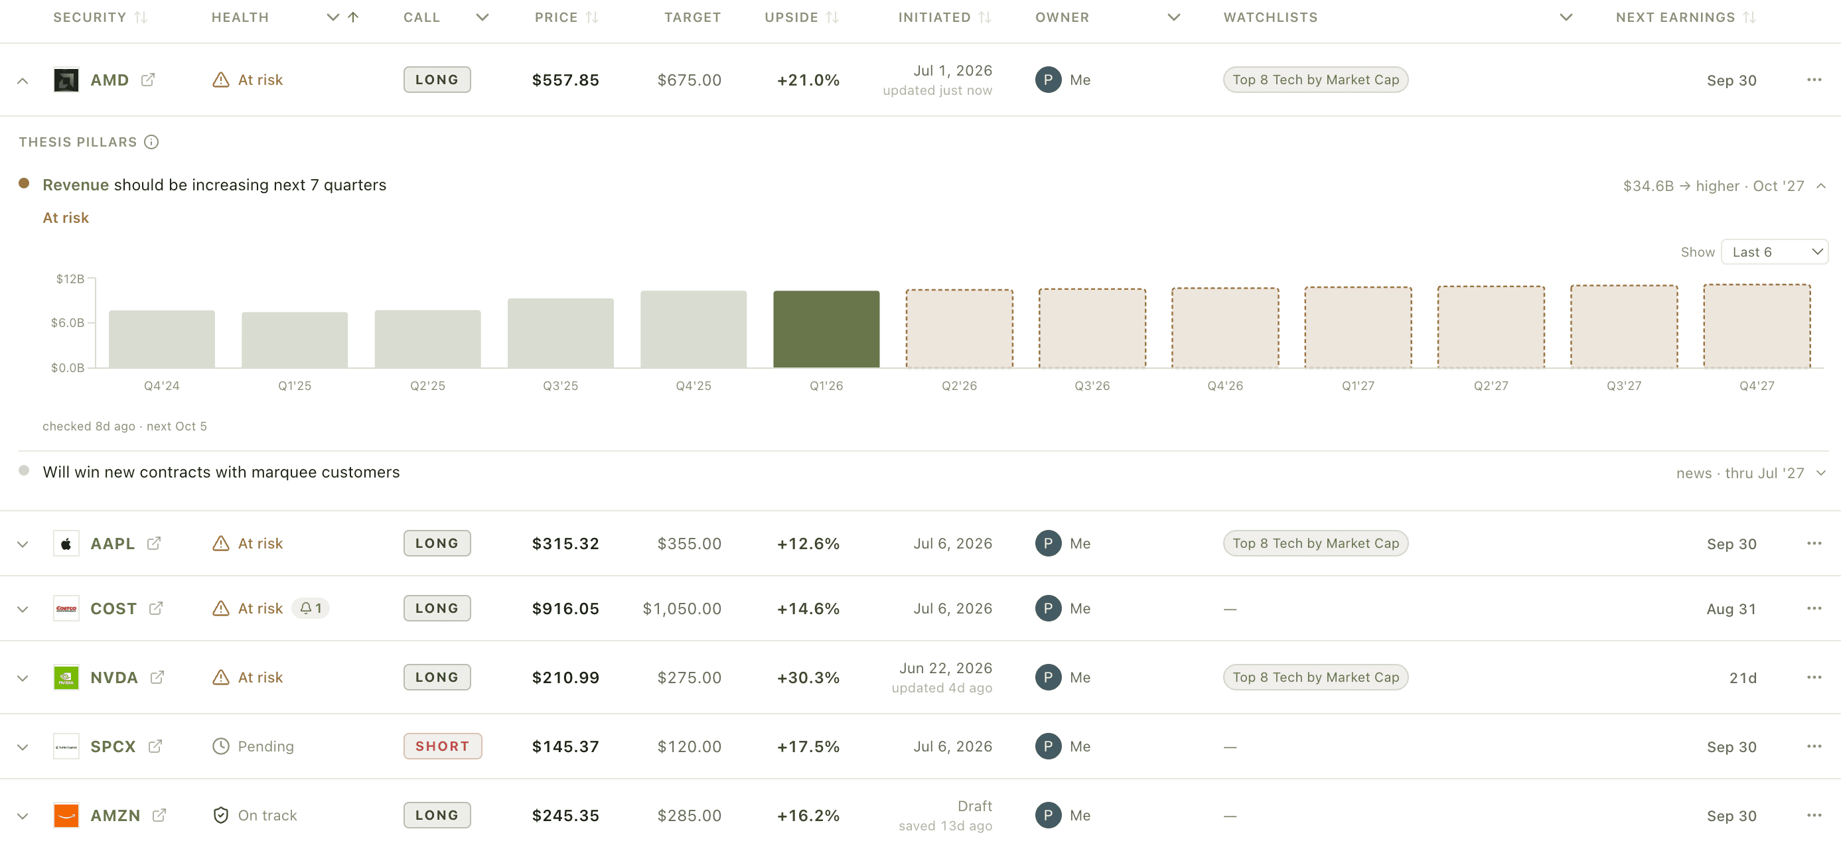The image size is (1841, 841).
Task: Click the AMD ticker link
Action: click(110, 80)
